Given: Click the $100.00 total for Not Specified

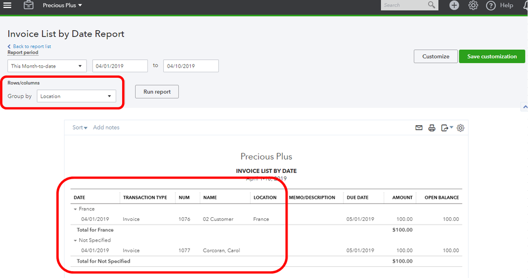Looking at the screenshot, I should click(x=402, y=261).
